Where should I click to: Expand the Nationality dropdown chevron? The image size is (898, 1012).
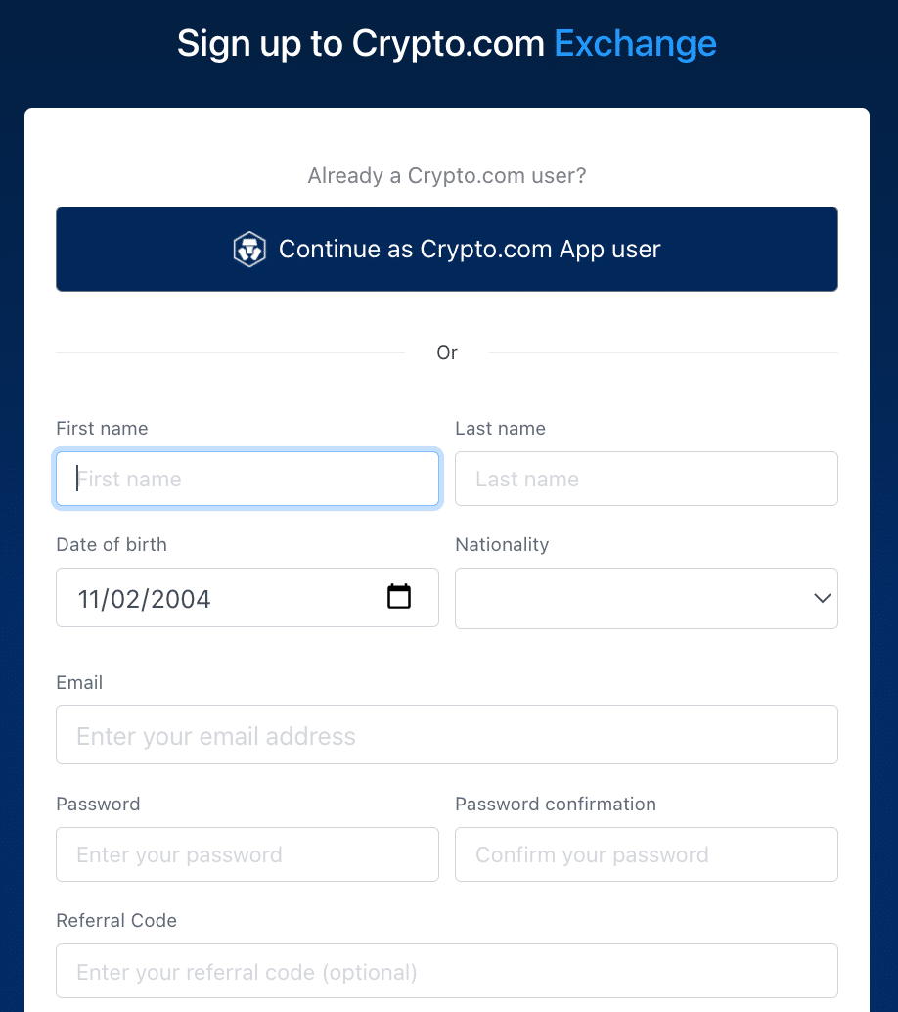(x=822, y=598)
